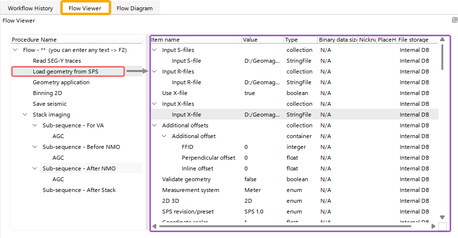
Task: Select AGC under Sub-sequence For VA
Action: [58, 136]
